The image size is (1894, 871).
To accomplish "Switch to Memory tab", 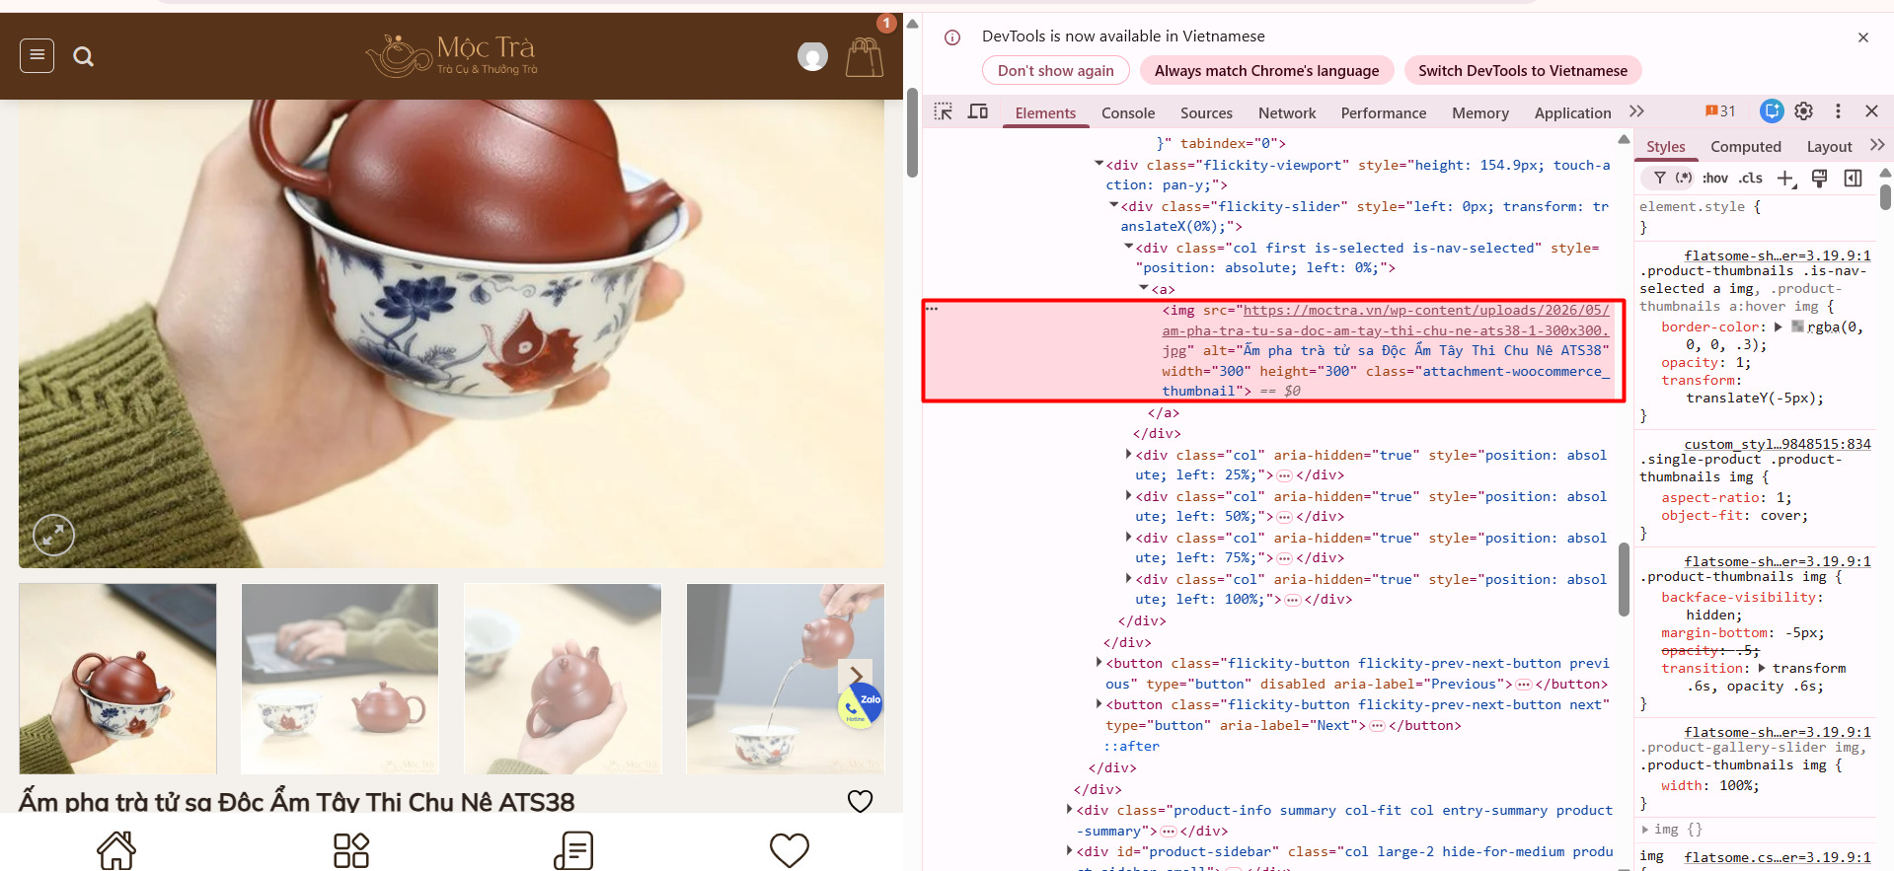I will tap(1479, 113).
